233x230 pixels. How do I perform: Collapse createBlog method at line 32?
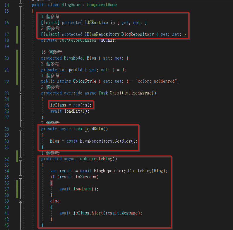[20, 159]
